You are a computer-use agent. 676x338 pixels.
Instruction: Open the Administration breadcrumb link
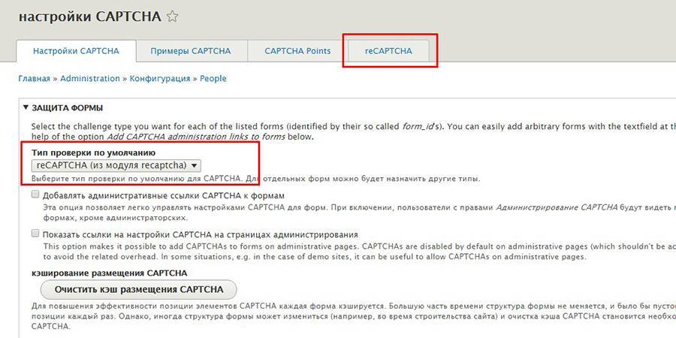[x=90, y=78]
